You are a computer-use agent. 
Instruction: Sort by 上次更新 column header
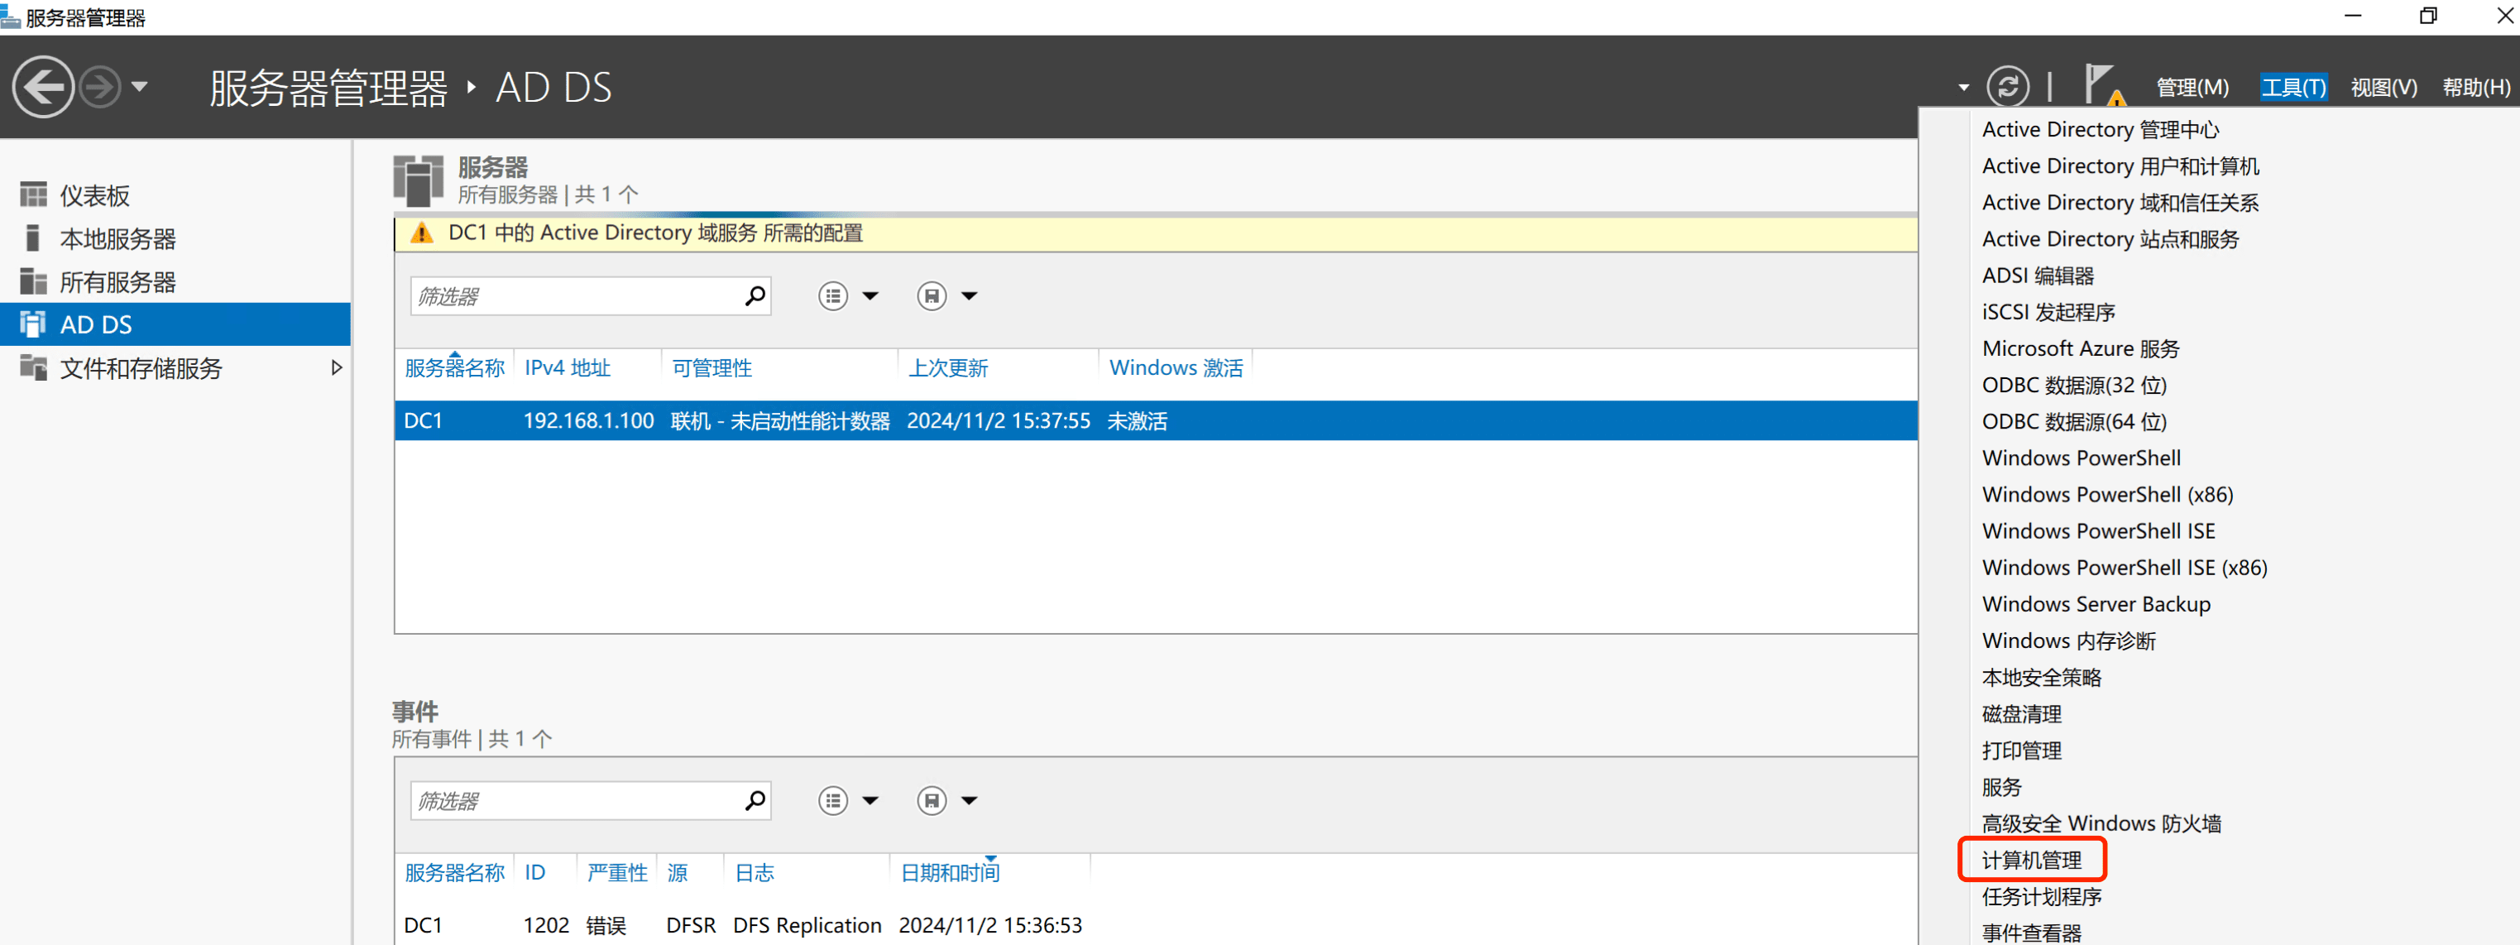coord(947,368)
